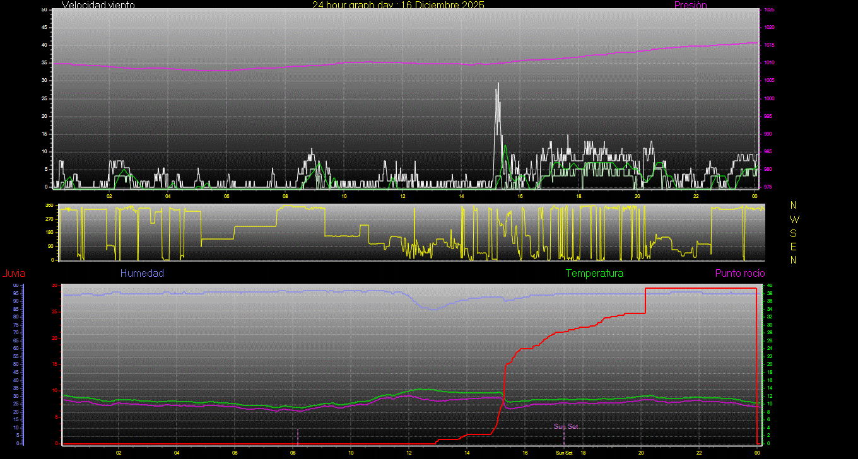Click the 1015 value on the pressure axis
Image resolution: width=858 pixels, height=459 pixels.
tap(769, 45)
